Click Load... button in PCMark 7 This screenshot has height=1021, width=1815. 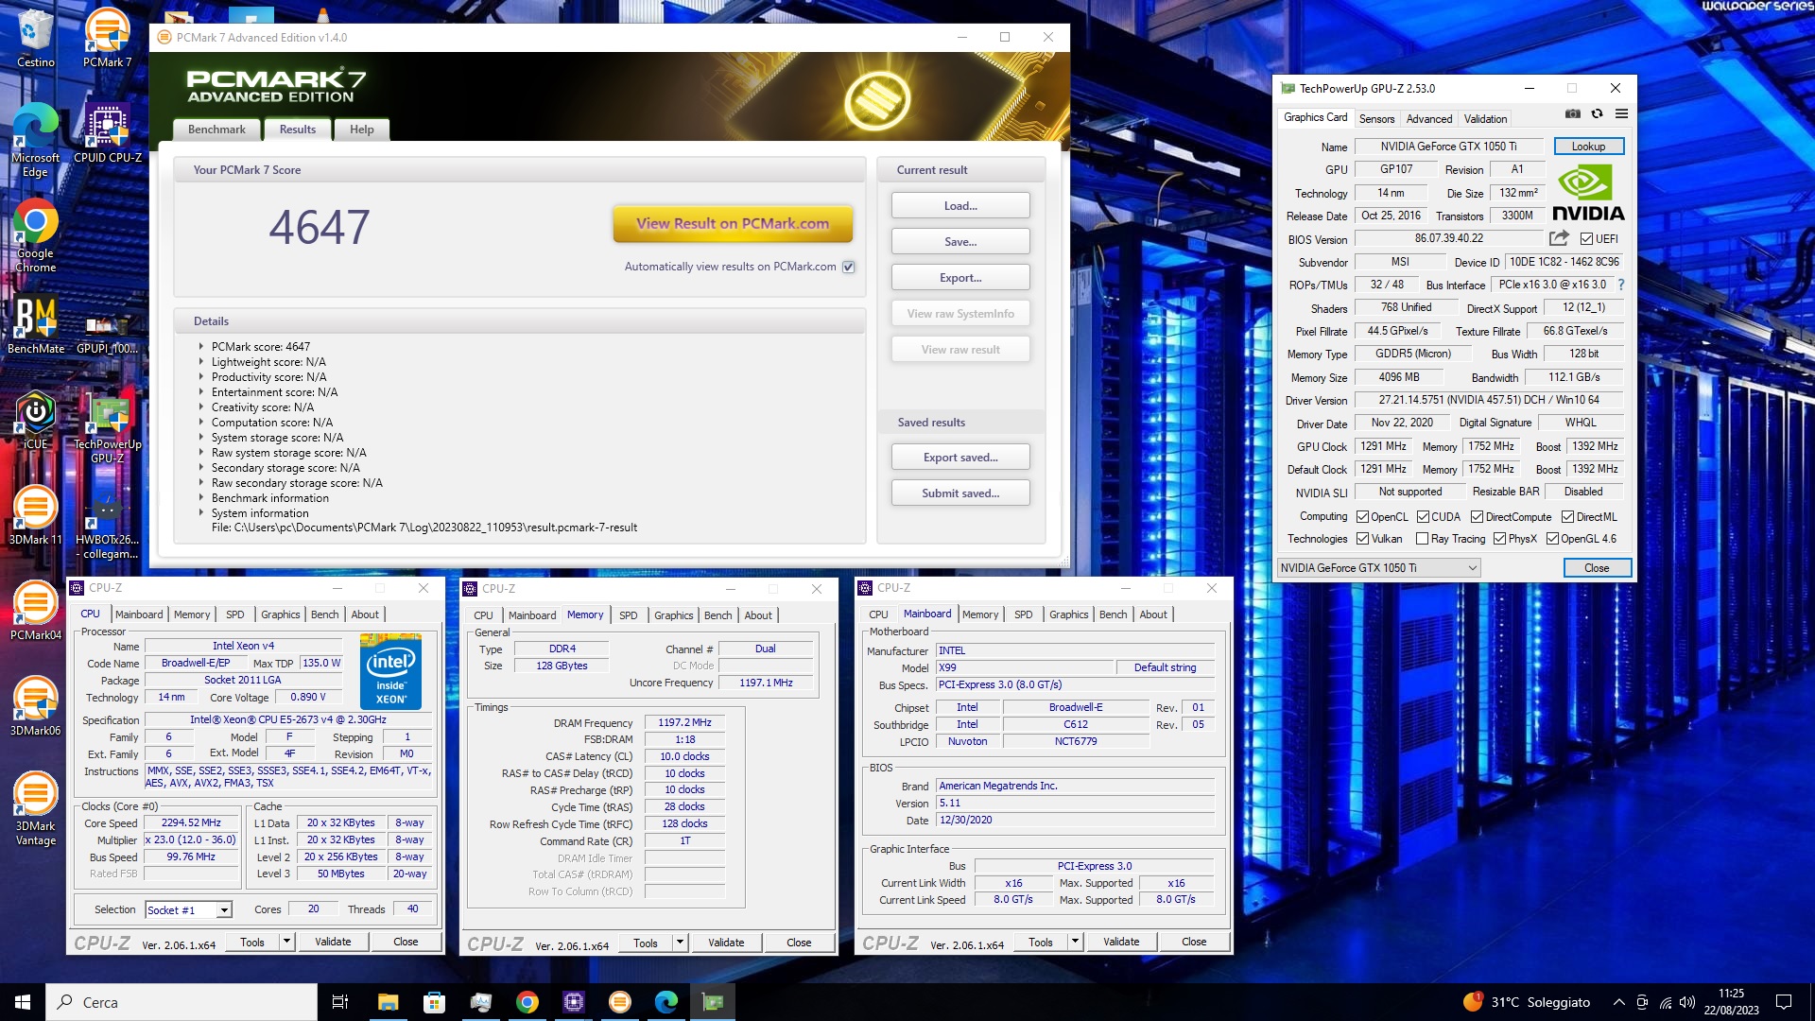960,206
